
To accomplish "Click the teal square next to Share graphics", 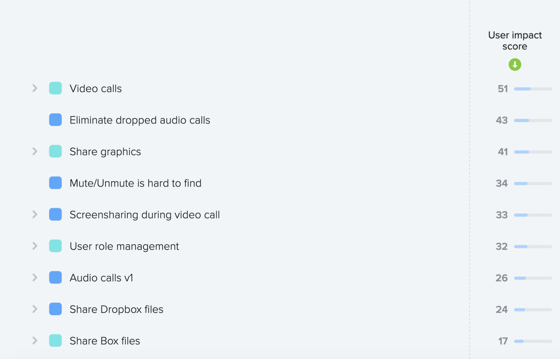I will click(55, 151).
